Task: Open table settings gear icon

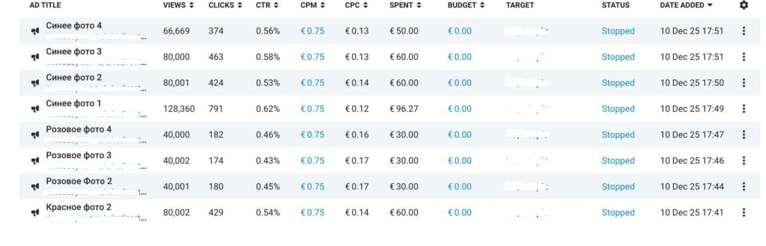Action: click(x=744, y=5)
